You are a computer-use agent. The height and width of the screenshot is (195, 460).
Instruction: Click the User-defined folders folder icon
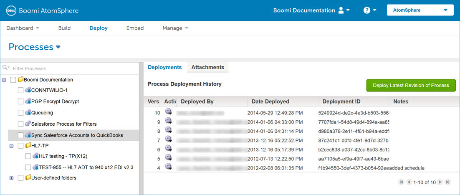click(28, 177)
